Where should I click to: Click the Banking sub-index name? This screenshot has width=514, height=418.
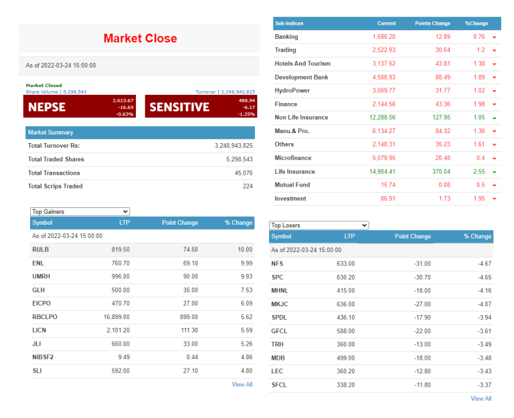point(286,37)
